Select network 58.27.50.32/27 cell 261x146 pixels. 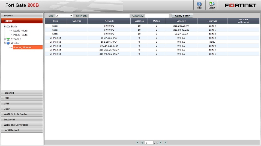tap(109, 38)
